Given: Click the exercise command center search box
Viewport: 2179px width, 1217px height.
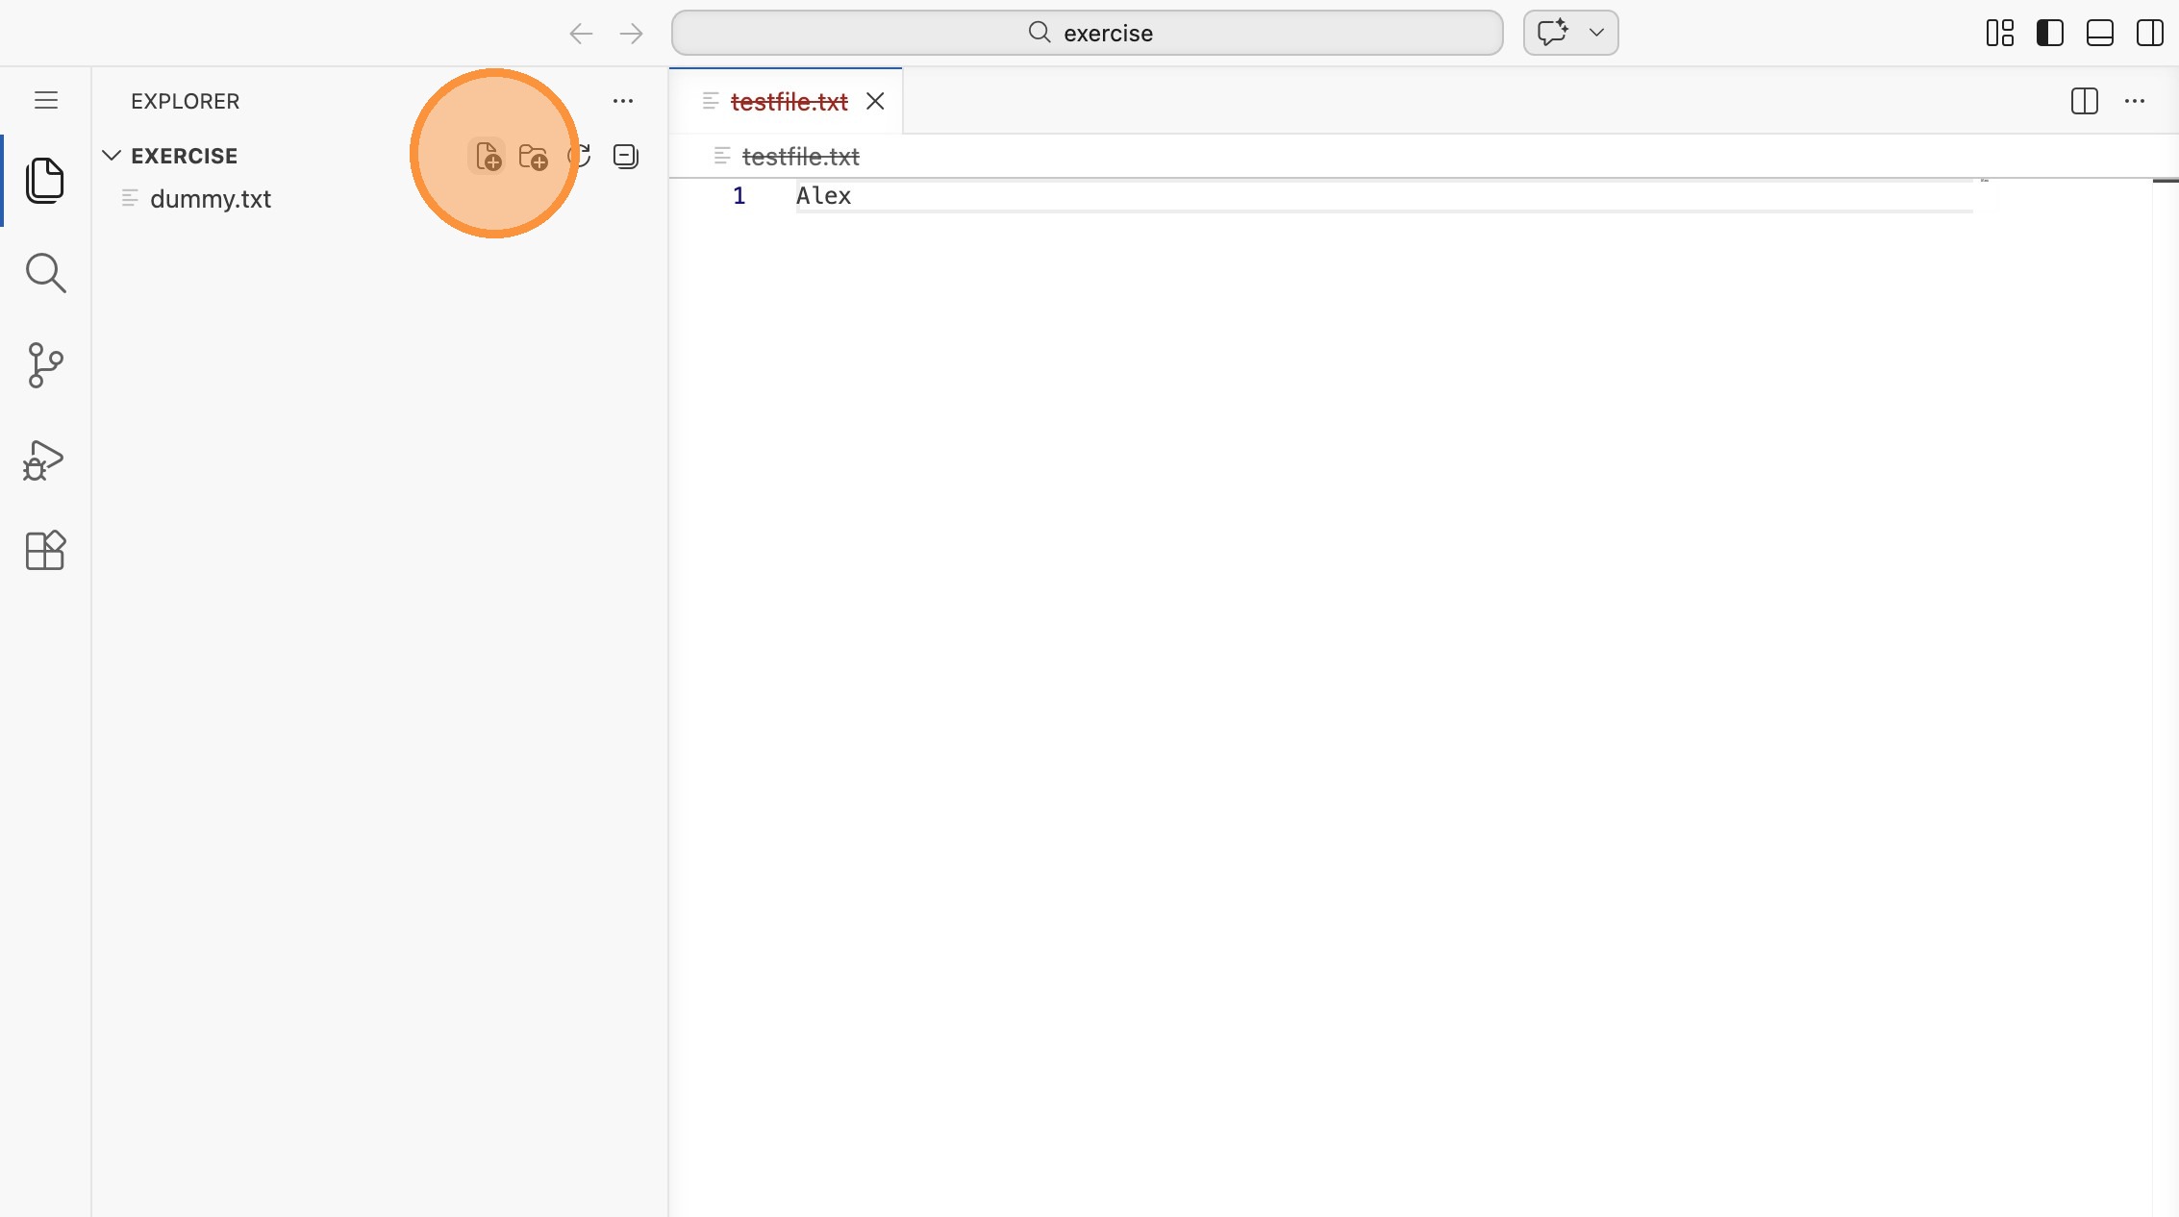Looking at the screenshot, I should (x=1087, y=33).
